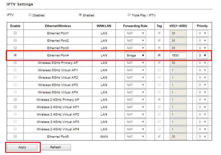This screenshot has height=155, width=221.
Task: Toggle the Tag checkbox for Ethernet Port5
Action: point(159,136)
